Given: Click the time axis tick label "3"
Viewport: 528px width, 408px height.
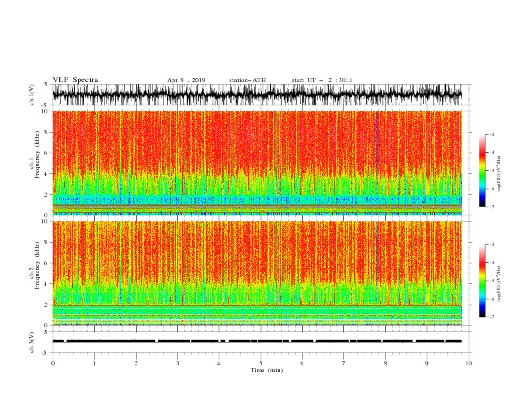Looking at the screenshot, I should [177, 363].
